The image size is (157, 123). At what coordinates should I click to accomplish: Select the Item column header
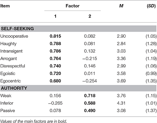[x=5, y=6]
